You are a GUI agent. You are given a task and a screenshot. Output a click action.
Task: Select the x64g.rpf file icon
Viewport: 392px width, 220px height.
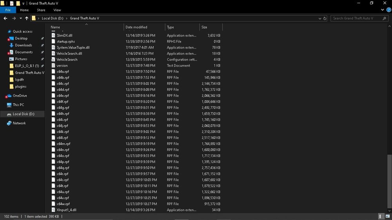coord(53,108)
